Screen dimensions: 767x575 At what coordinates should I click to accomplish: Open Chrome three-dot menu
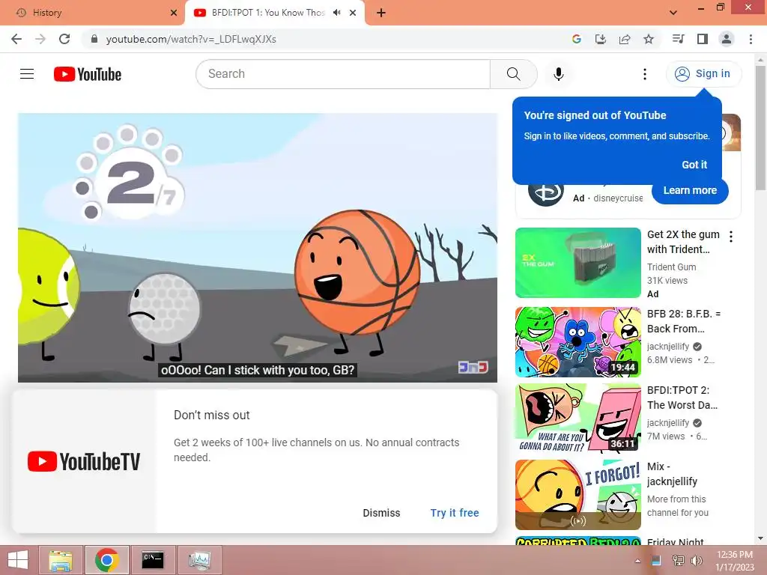751,39
